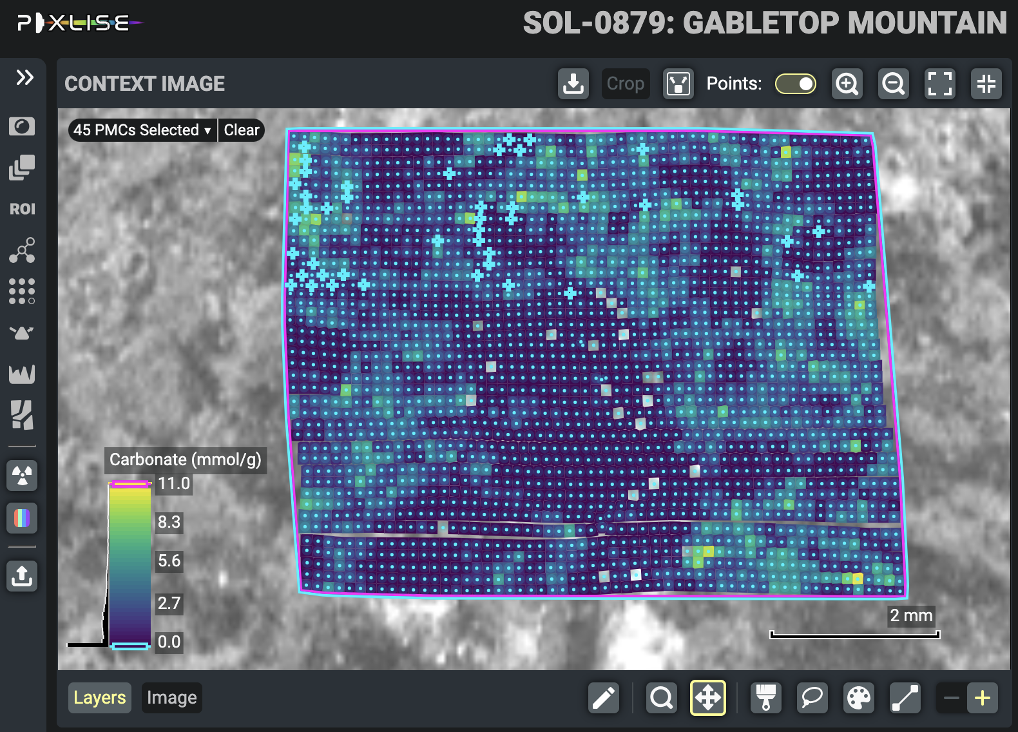Screen dimensions: 1018x732
Task: Open the color palette tool
Action: (859, 698)
